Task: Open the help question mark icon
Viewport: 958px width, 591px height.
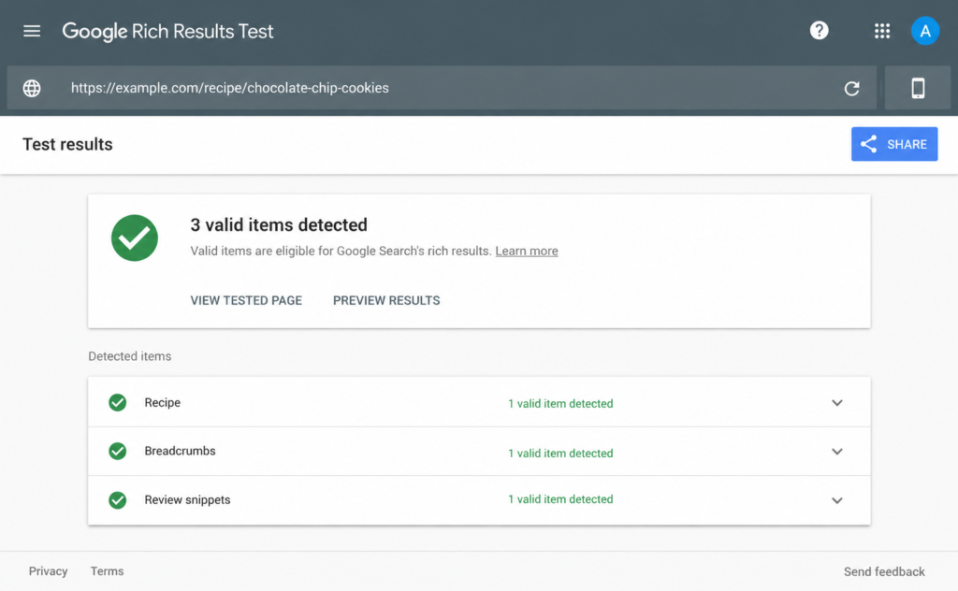Action: [819, 31]
